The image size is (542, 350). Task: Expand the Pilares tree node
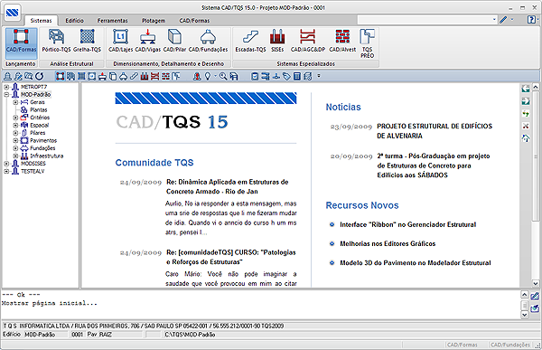15,133
